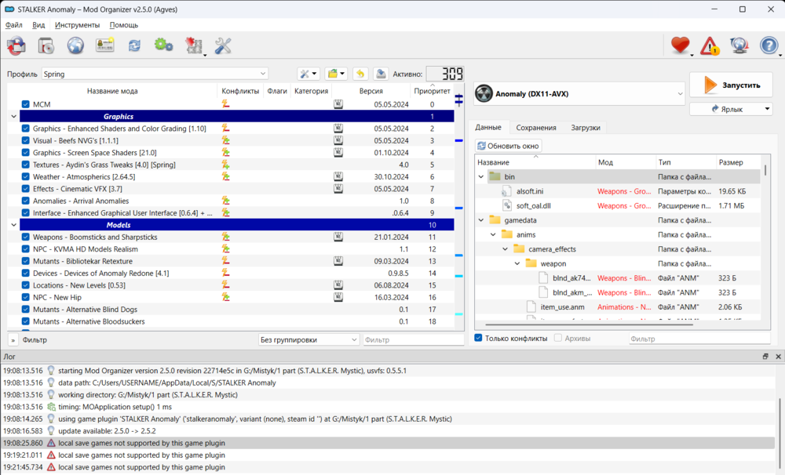The height and width of the screenshot is (475, 785).
Task: Open the Nexus browser globe icon
Action: [75, 45]
